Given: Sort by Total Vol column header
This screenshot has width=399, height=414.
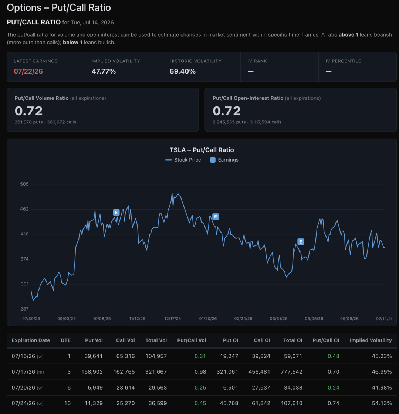Looking at the screenshot, I should pos(156,340).
